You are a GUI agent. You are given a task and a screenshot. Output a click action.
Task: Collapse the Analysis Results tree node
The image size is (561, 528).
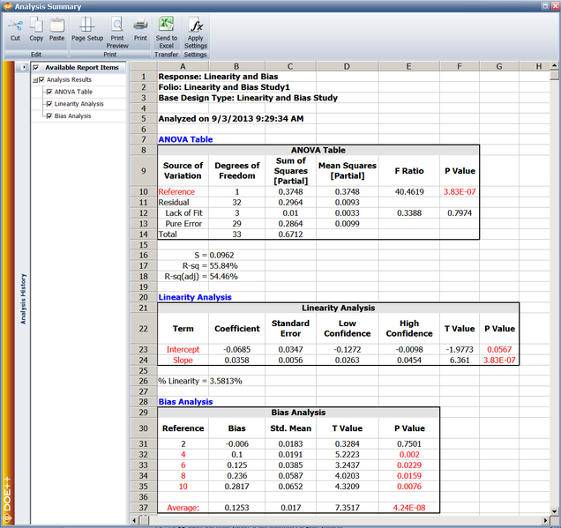(32, 79)
